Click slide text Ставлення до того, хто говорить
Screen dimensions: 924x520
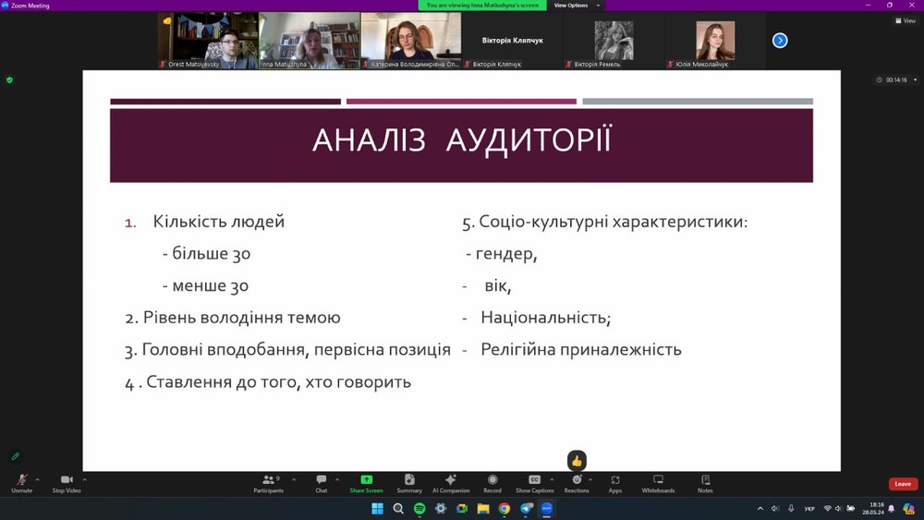(x=279, y=382)
